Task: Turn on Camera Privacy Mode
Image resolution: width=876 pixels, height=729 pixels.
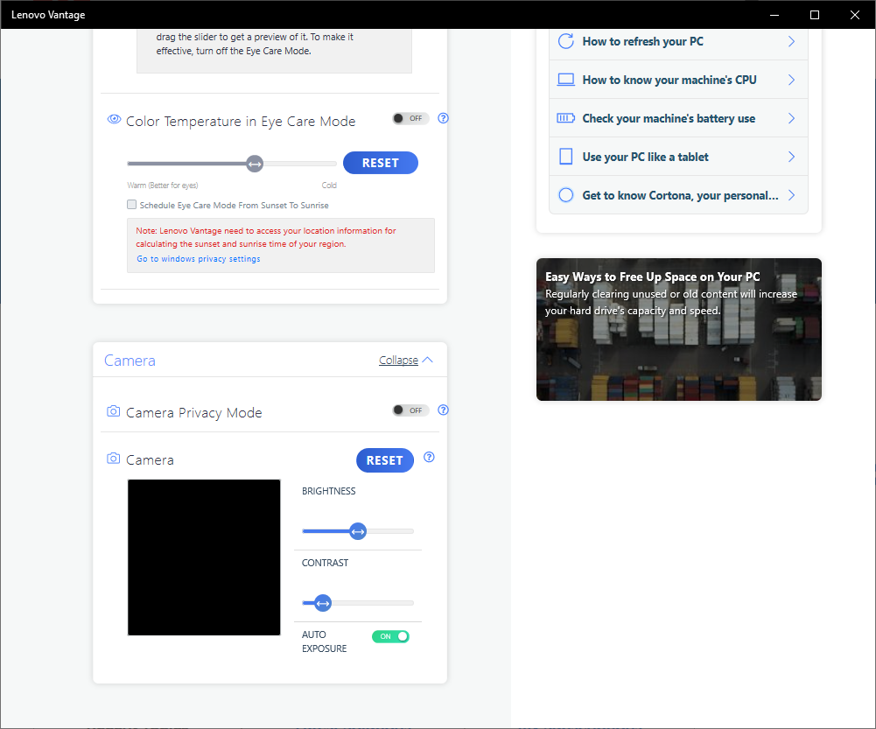Action: 410,410
